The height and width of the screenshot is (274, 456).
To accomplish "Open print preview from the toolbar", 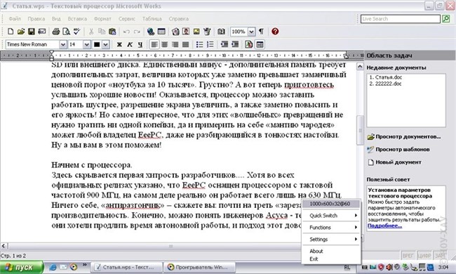I will pyautogui.click(x=67, y=32).
